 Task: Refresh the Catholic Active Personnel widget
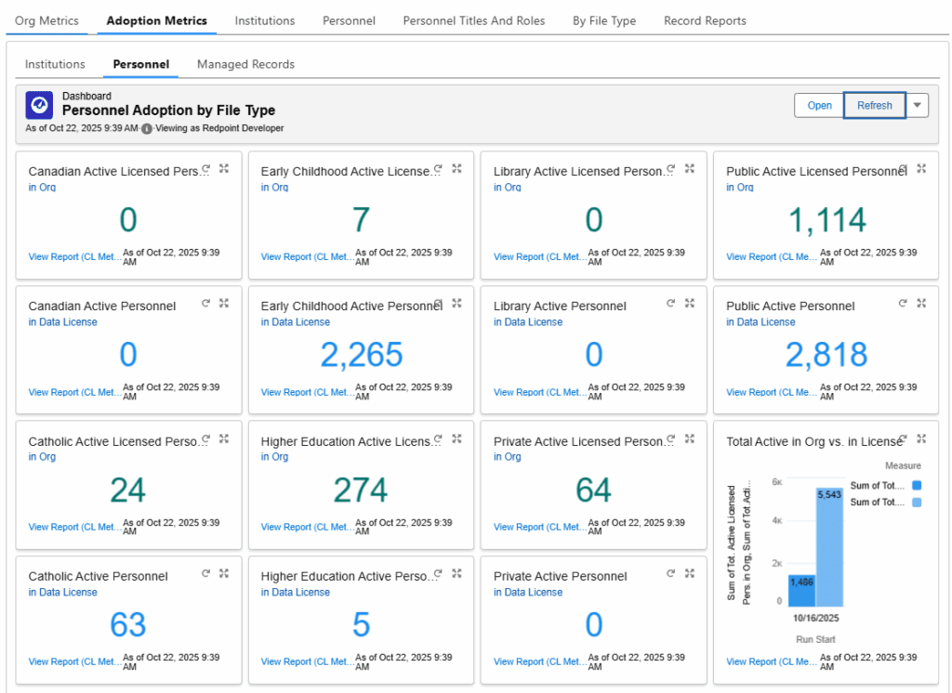pos(205,573)
